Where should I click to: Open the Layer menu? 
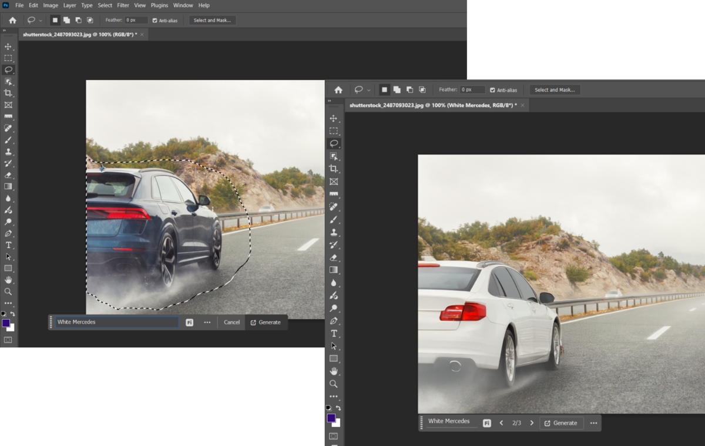tap(70, 5)
